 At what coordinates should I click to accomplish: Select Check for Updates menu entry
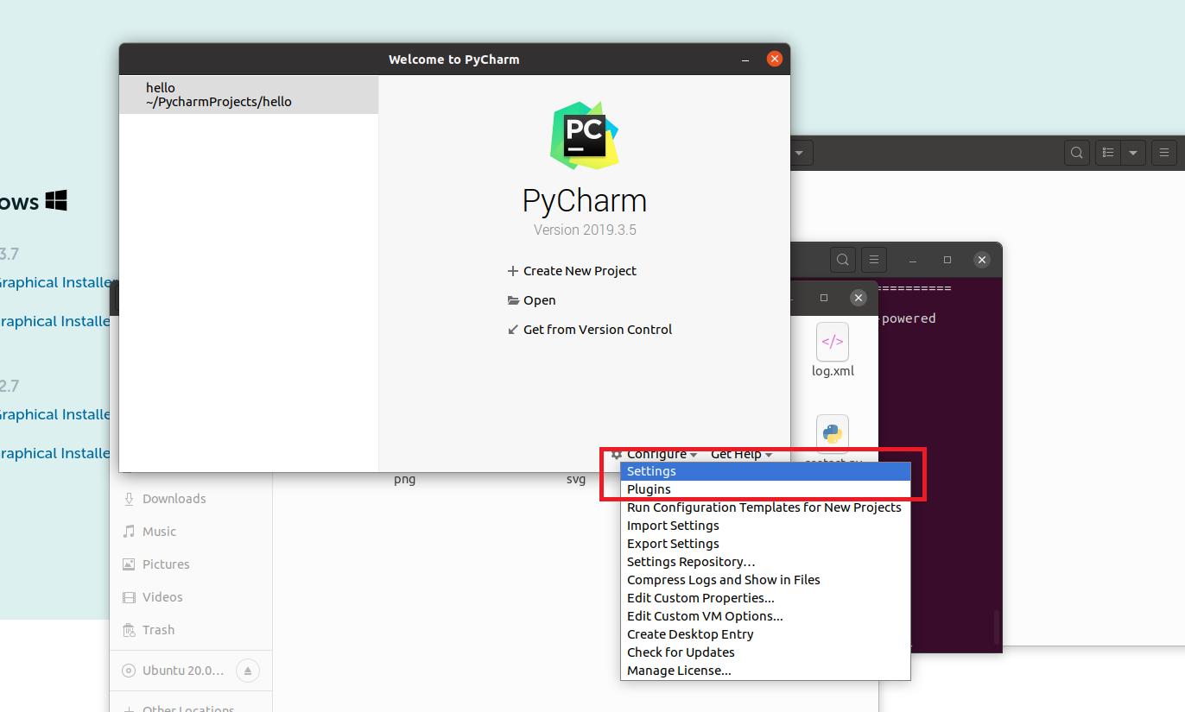(681, 652)
